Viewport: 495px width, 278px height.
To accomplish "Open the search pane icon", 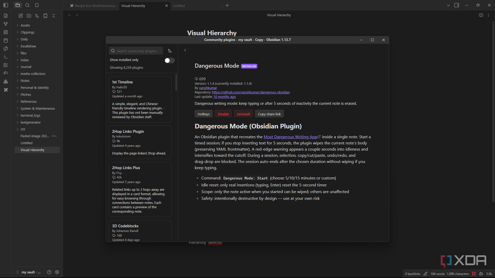I will pyautogui.click(x=27, y=5).
